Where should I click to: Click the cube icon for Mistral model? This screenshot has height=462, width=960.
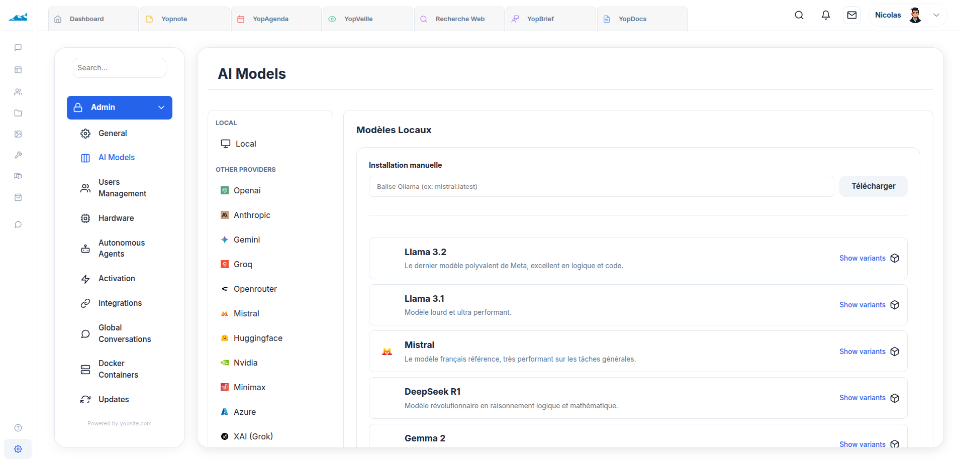point(895,352)
